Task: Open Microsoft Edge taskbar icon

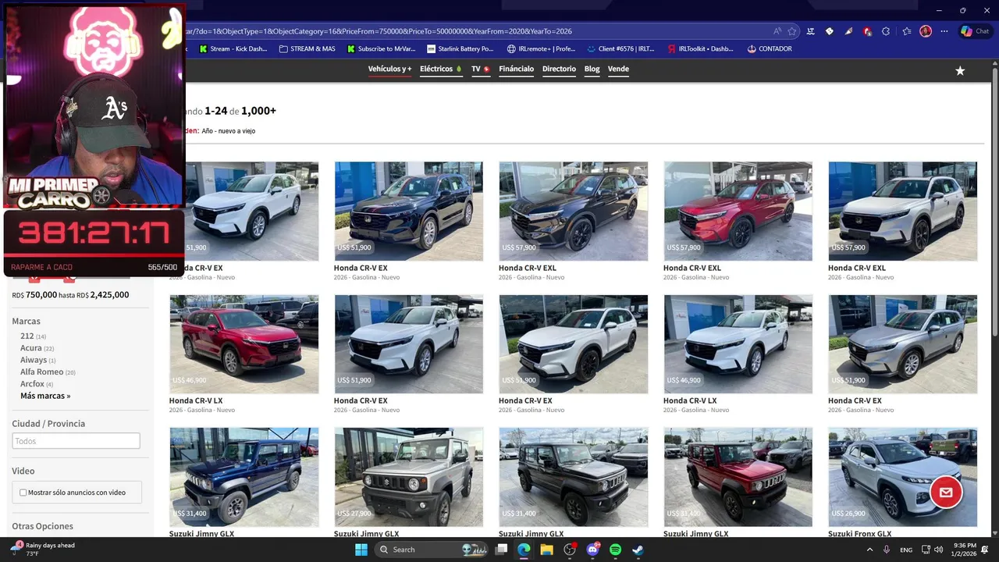Action: click(x=524, y=550)
